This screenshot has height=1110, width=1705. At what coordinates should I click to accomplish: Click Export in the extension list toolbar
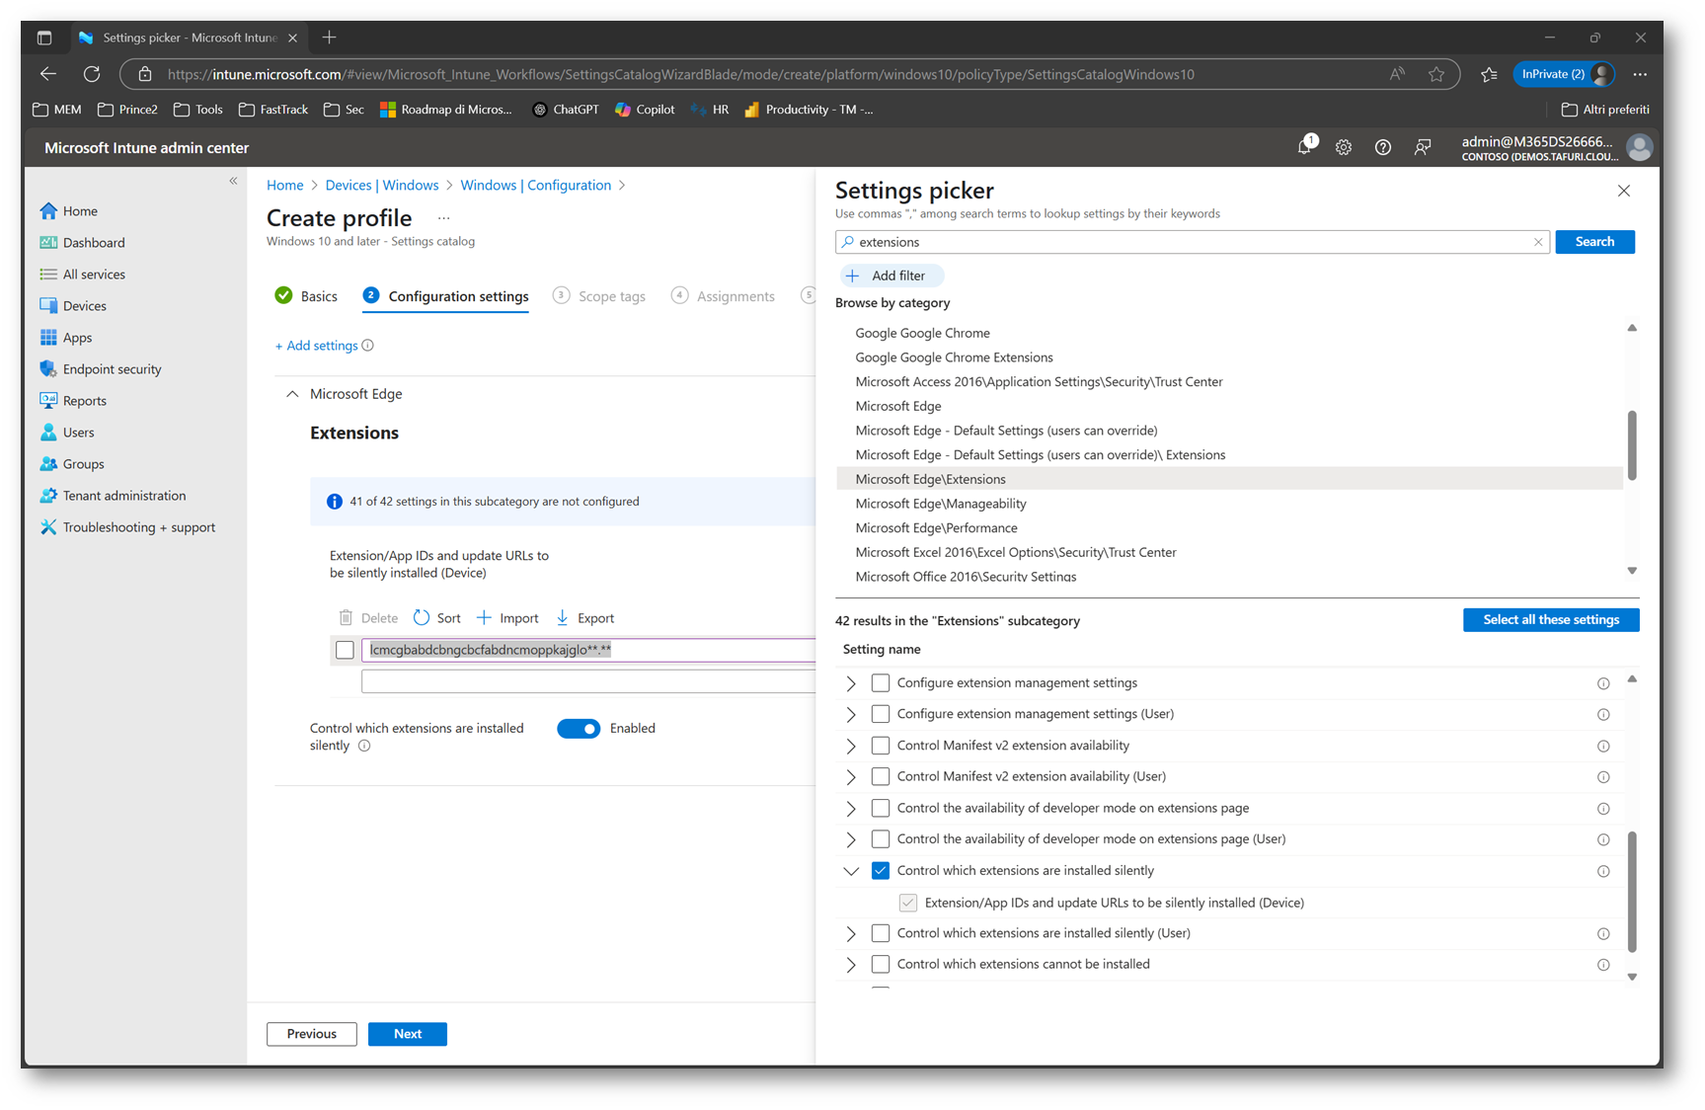click(584, 618)
